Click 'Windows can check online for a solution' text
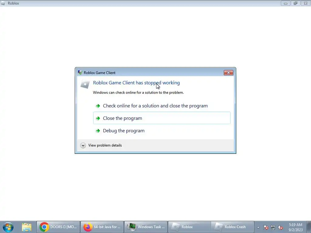The image size is (311, 233). pos(138,93)
